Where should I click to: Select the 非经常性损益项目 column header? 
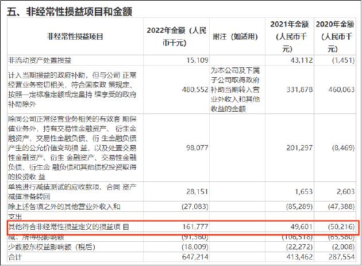click(x=75, y=36)
